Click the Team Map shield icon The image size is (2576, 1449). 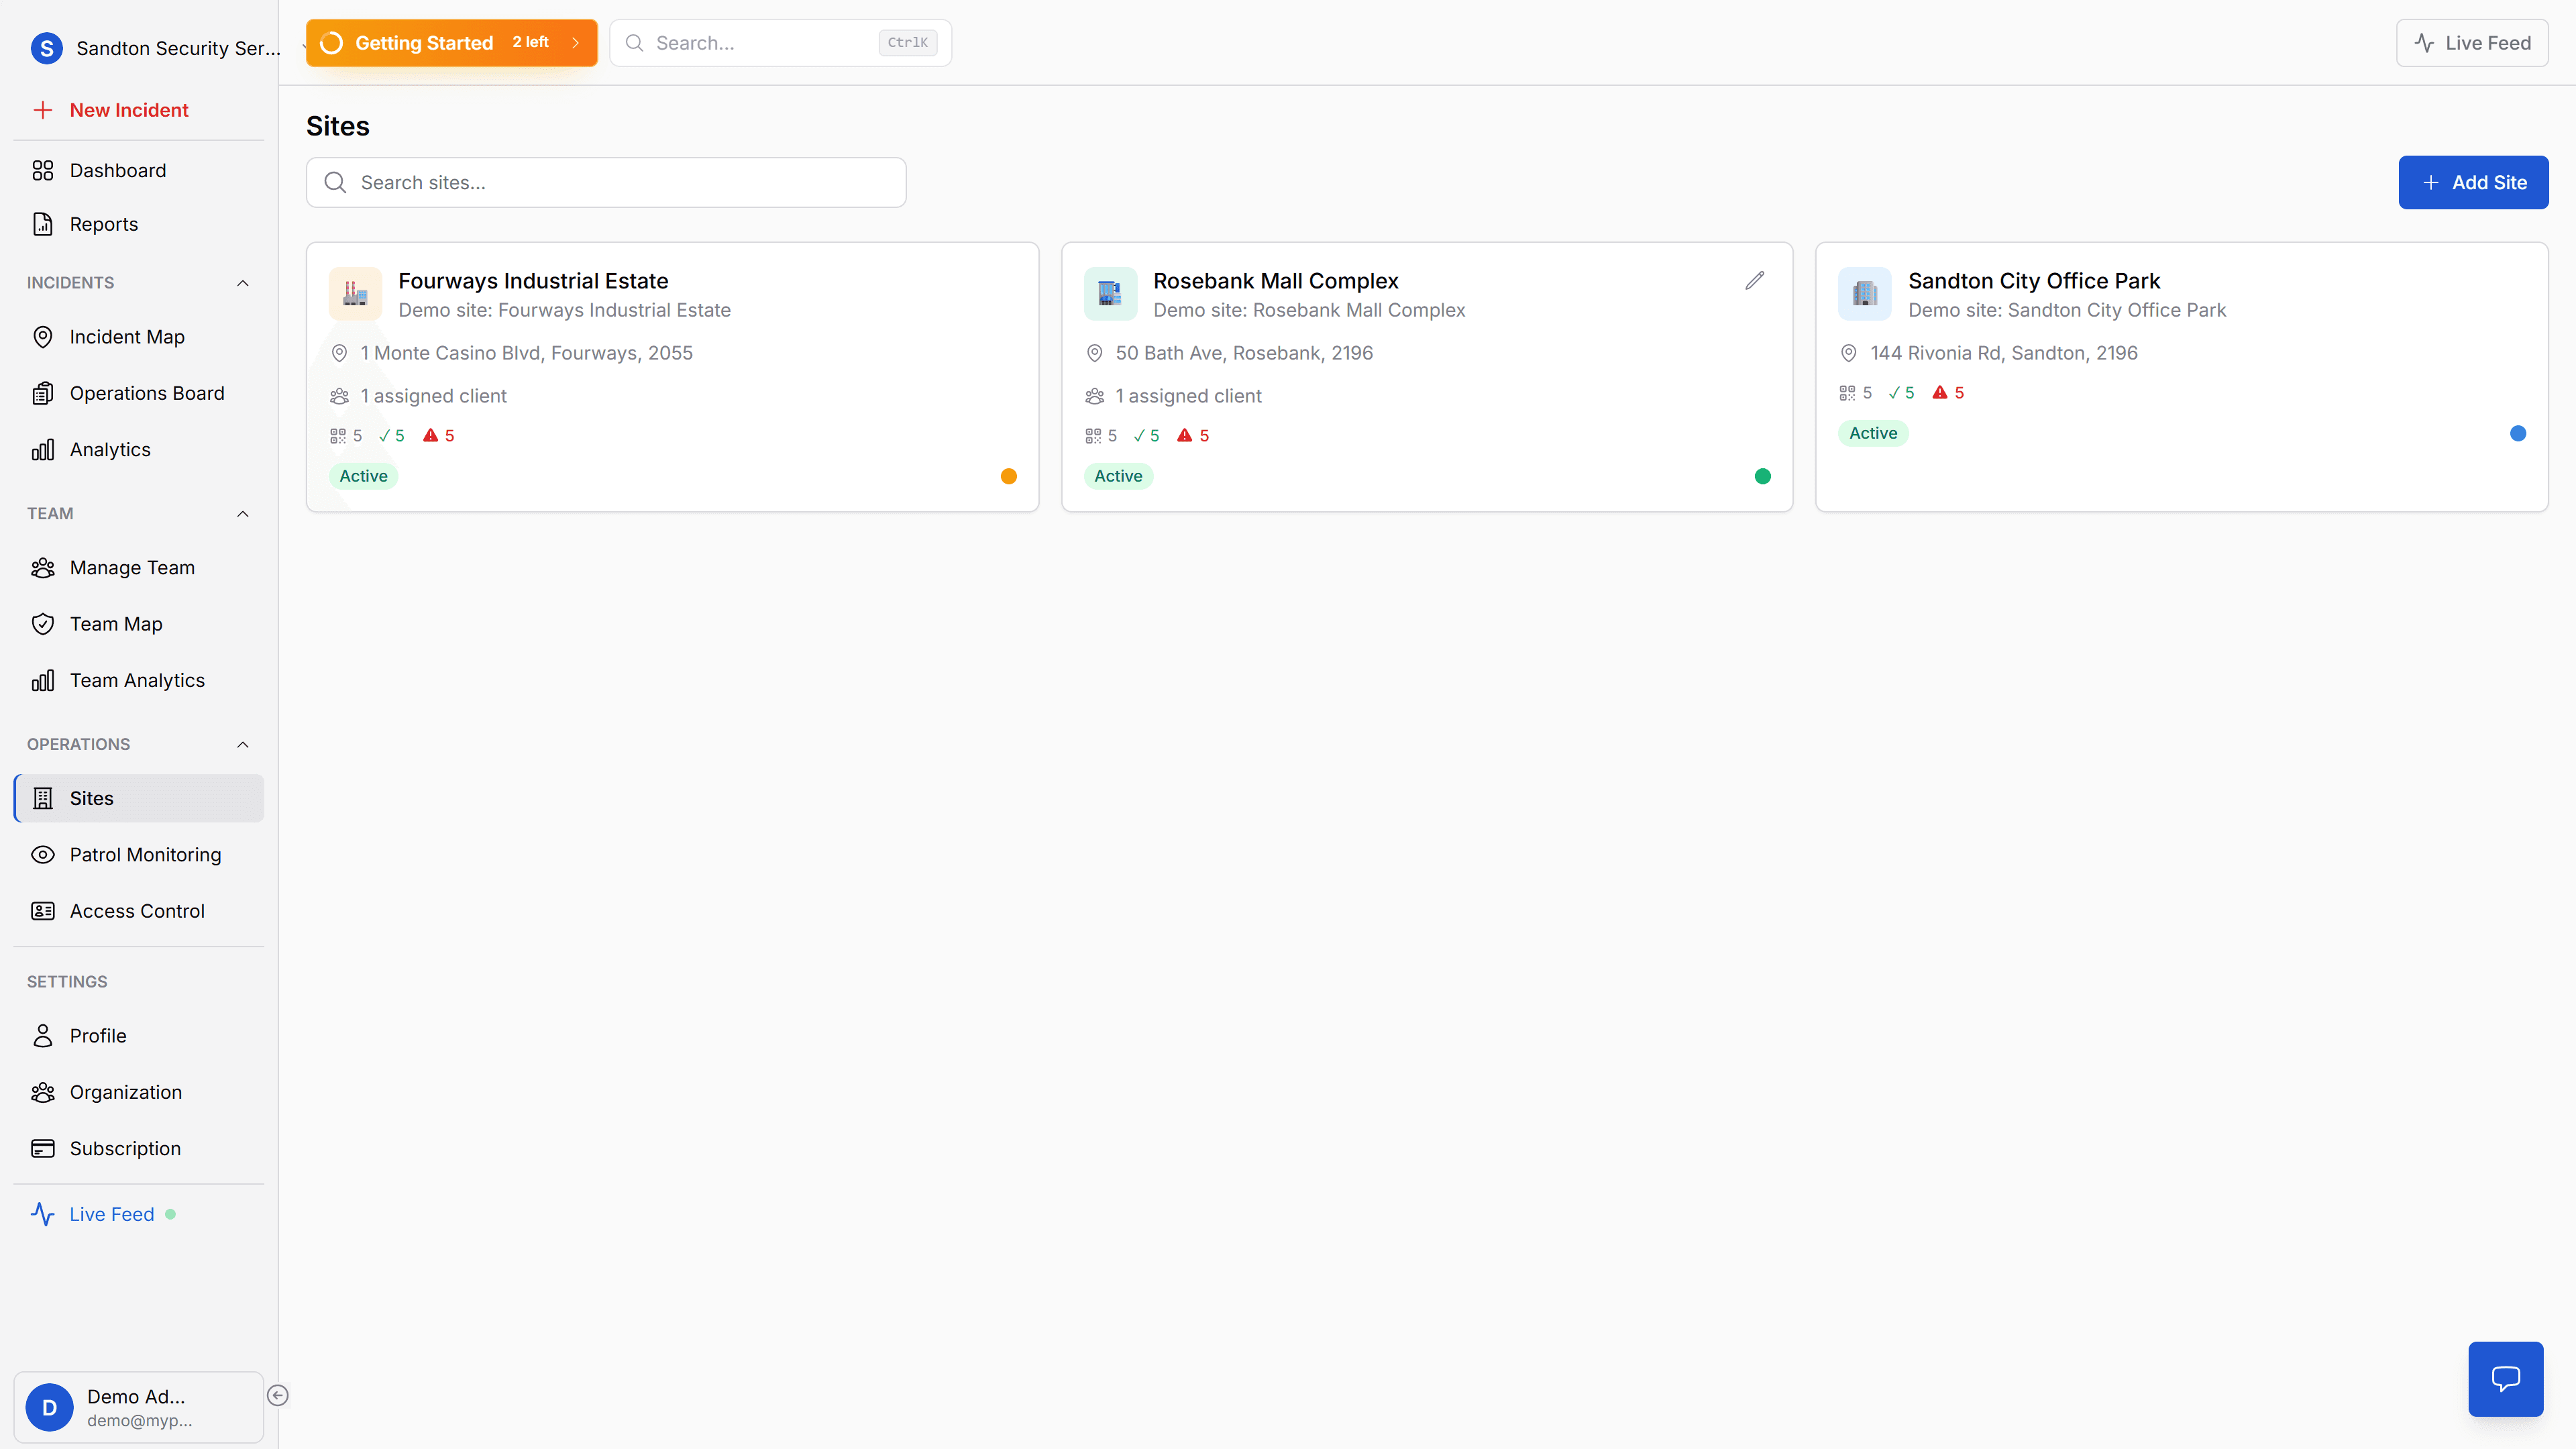(x=43, y=623)
